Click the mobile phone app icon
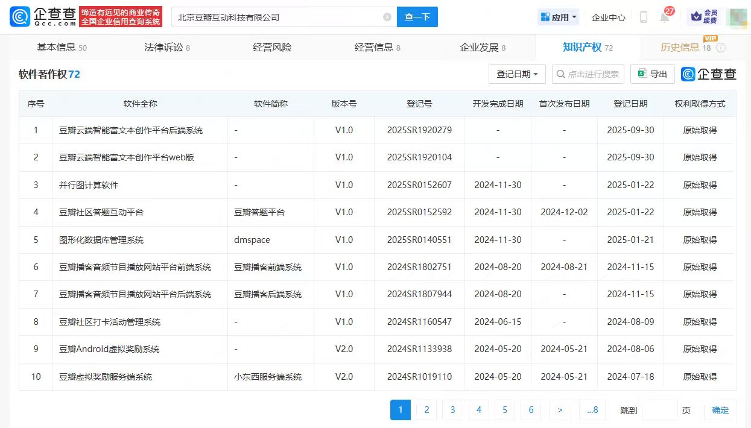751x428 pixels. 642,17
